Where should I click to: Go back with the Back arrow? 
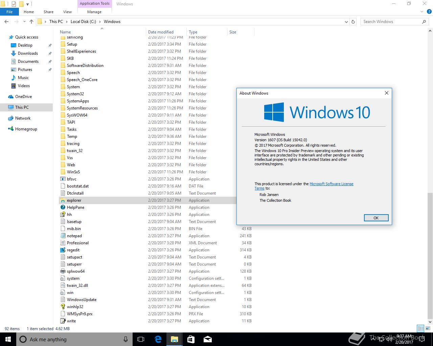[x=6, y=22]
